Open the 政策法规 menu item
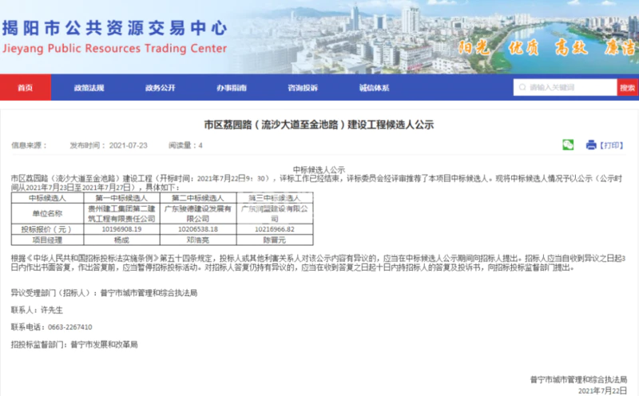This screenshot has width=639, height=396. (89, 87)
